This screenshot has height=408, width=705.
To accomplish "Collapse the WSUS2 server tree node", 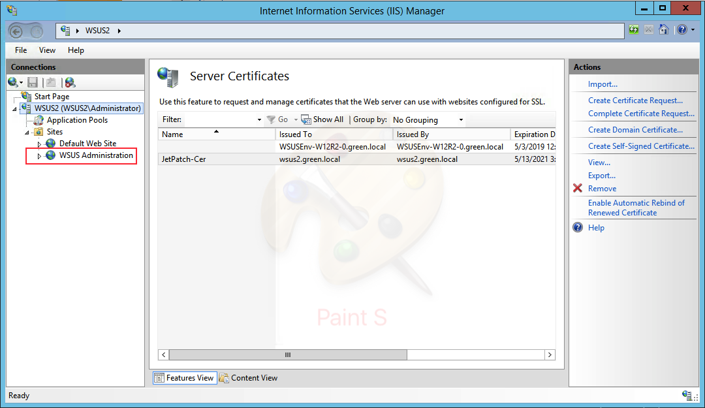I will pyautogui.click(x=14, y=109).
